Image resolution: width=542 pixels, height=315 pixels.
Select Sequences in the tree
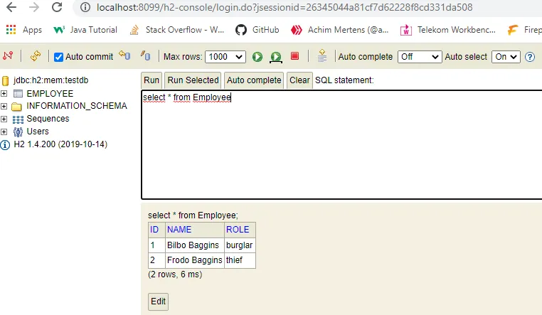[48, 119]
